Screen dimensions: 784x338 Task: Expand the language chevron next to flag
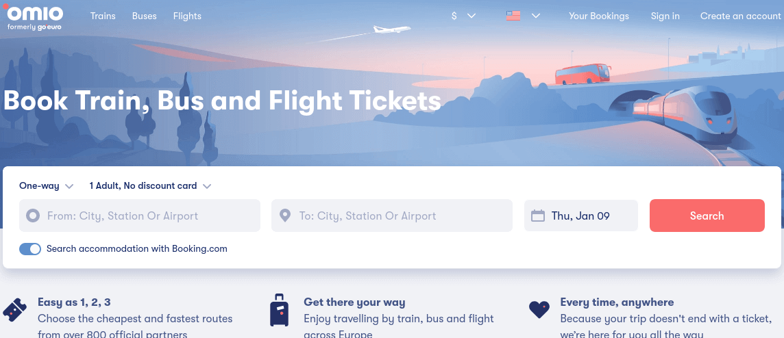[536, 16]
